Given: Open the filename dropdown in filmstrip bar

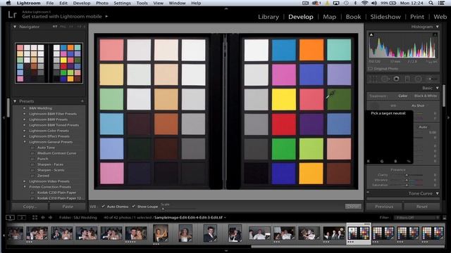Looking at the screenshot, I should 225,217.
